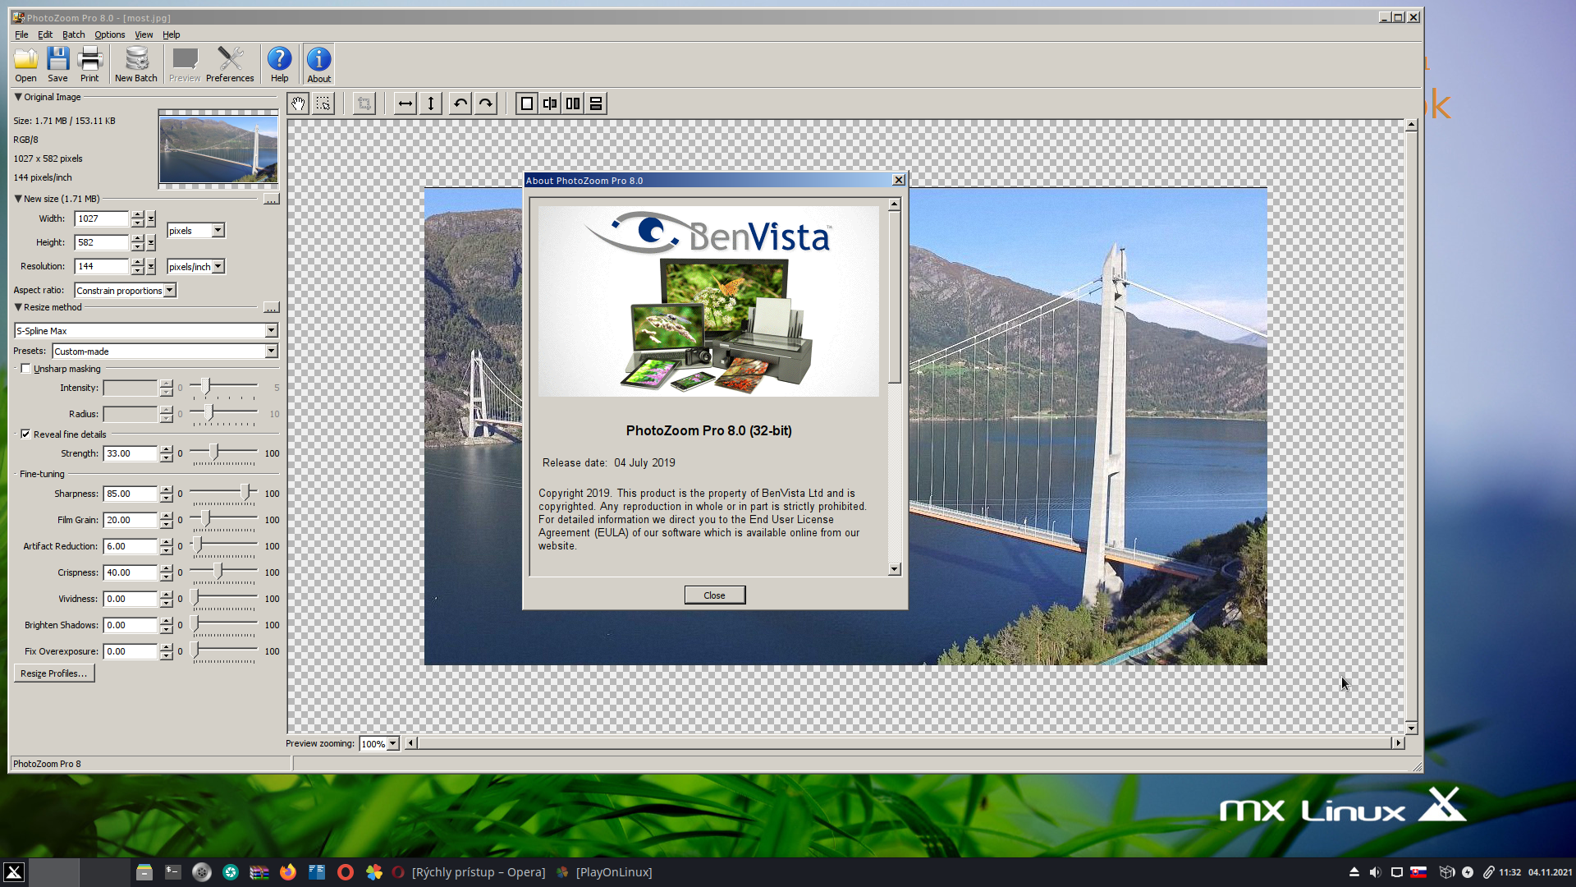Start a New Batch from the toolbar
The height and width of the screenshot is (887, 1576).
[136, 64]
